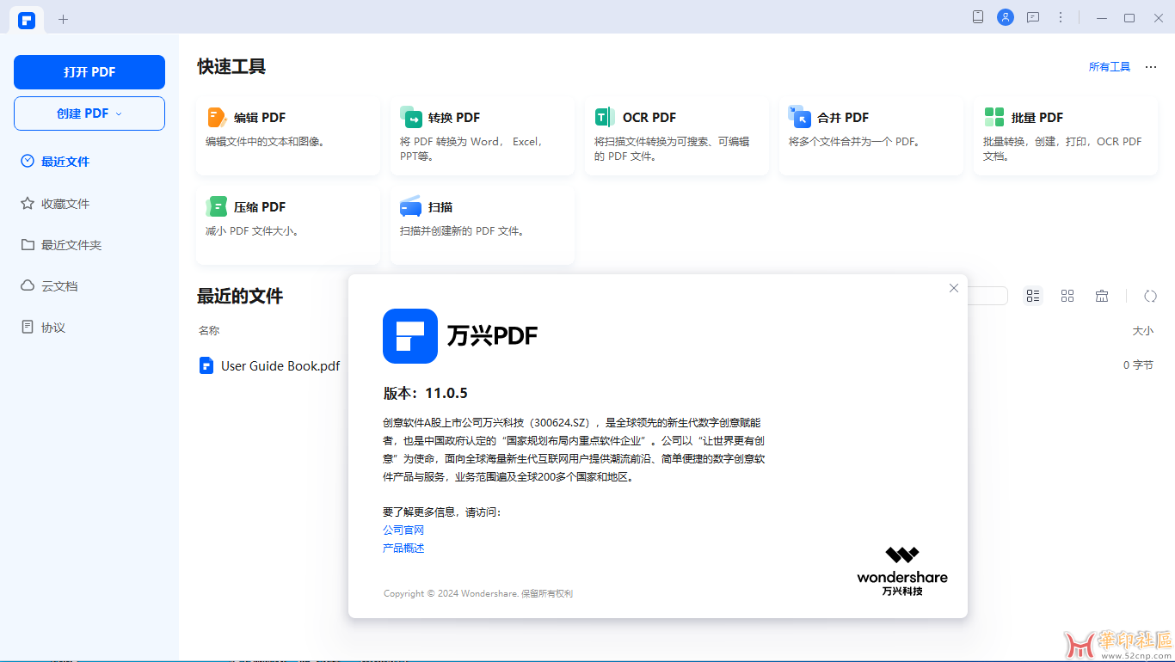Image resolution: width=1175 pixels, height=662 pixels.
Task: Click 将多个文件合并为一个 PDF。 description
Action: [x=855, y=142]
